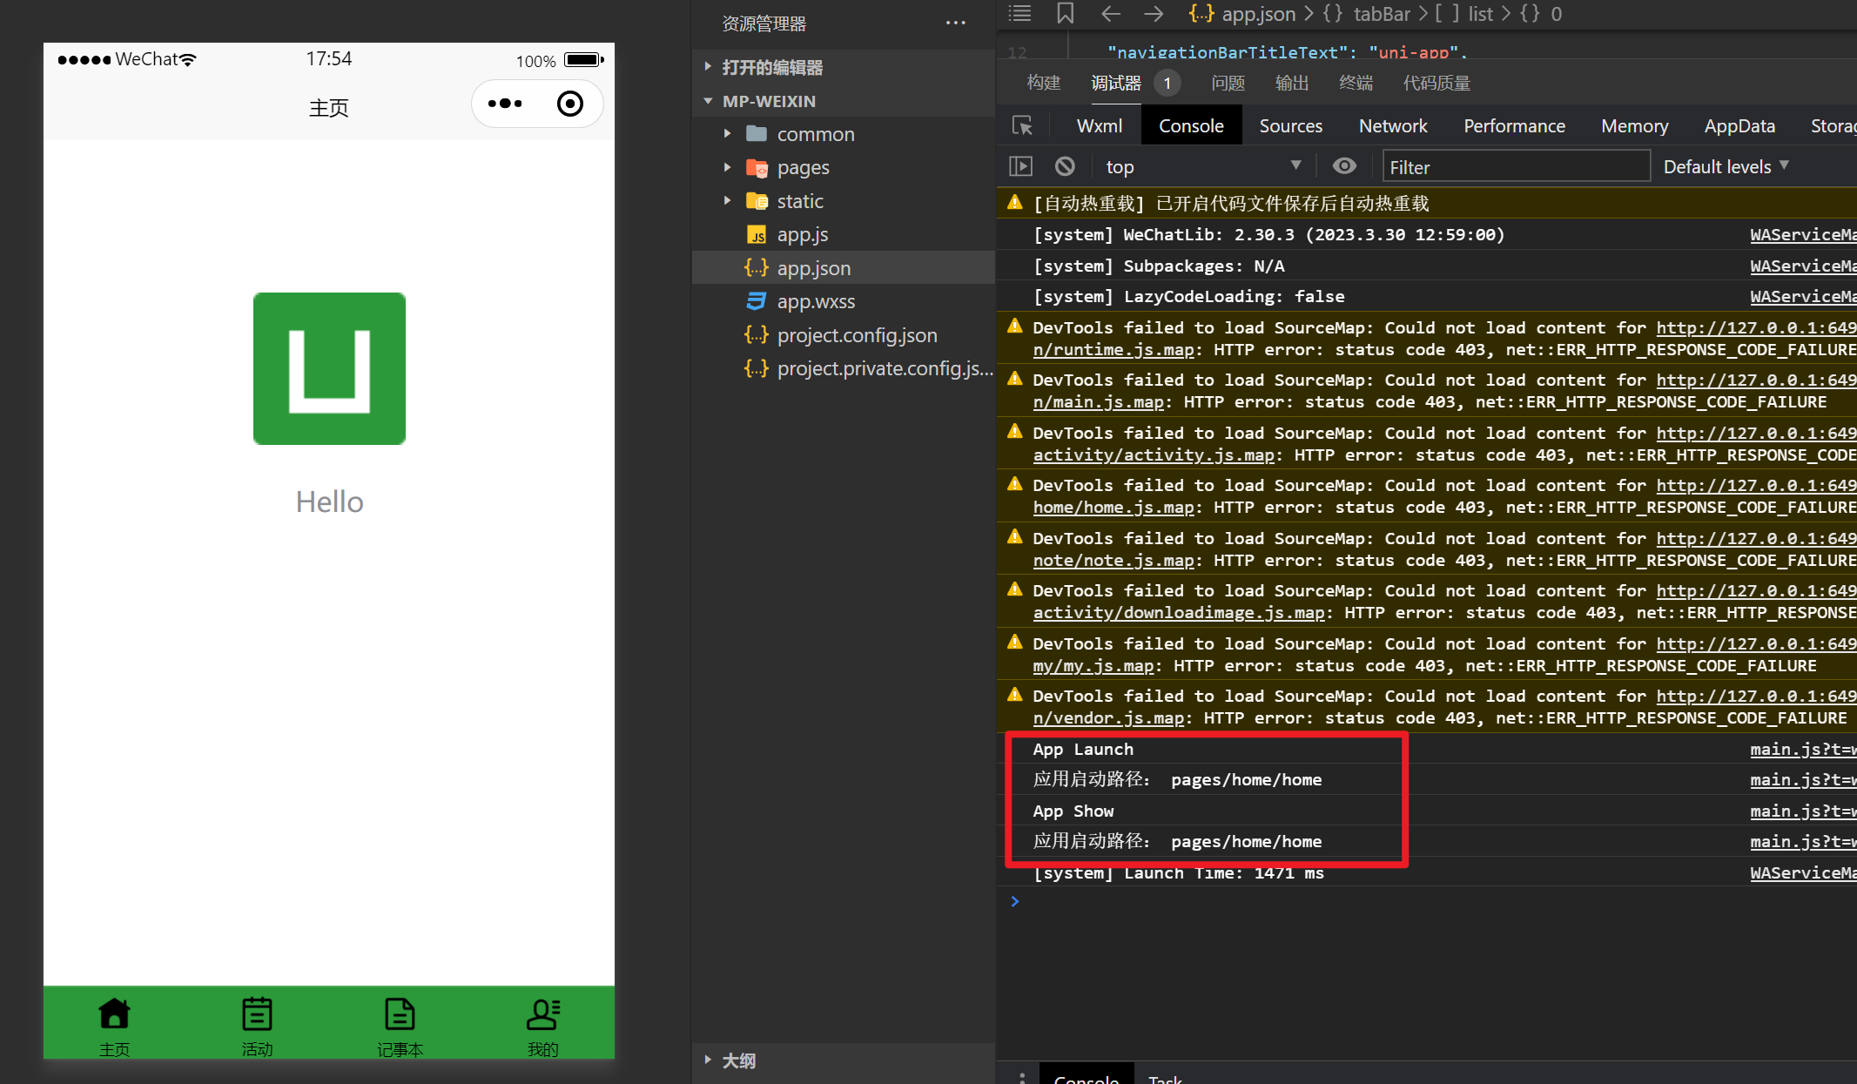Open the AppData tab

pyautogui.click(x=1739, y=126)
